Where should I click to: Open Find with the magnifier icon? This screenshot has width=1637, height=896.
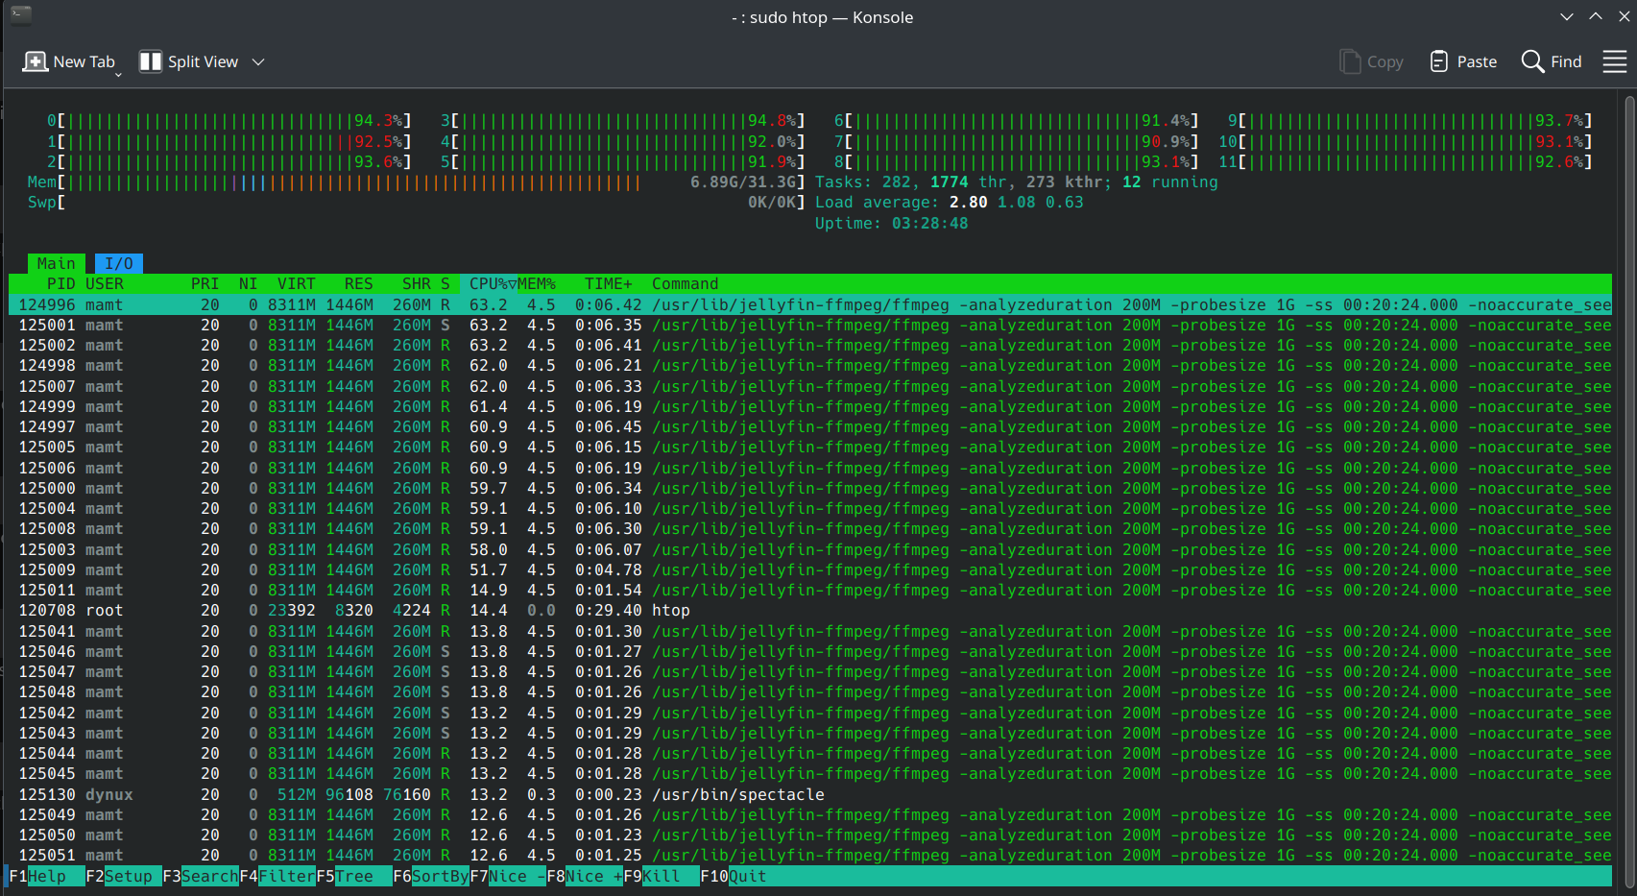point(1532,61)
